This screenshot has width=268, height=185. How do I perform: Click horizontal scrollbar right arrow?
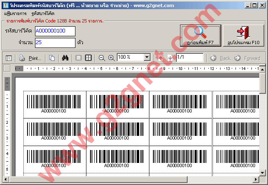coord(256,179)
